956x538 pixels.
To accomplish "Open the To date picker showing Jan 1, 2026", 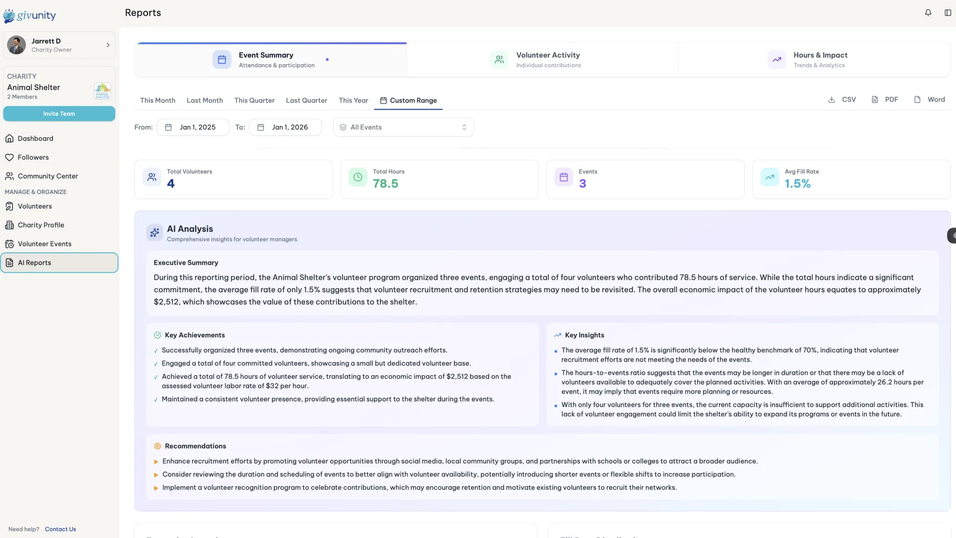I will (285, 127).
